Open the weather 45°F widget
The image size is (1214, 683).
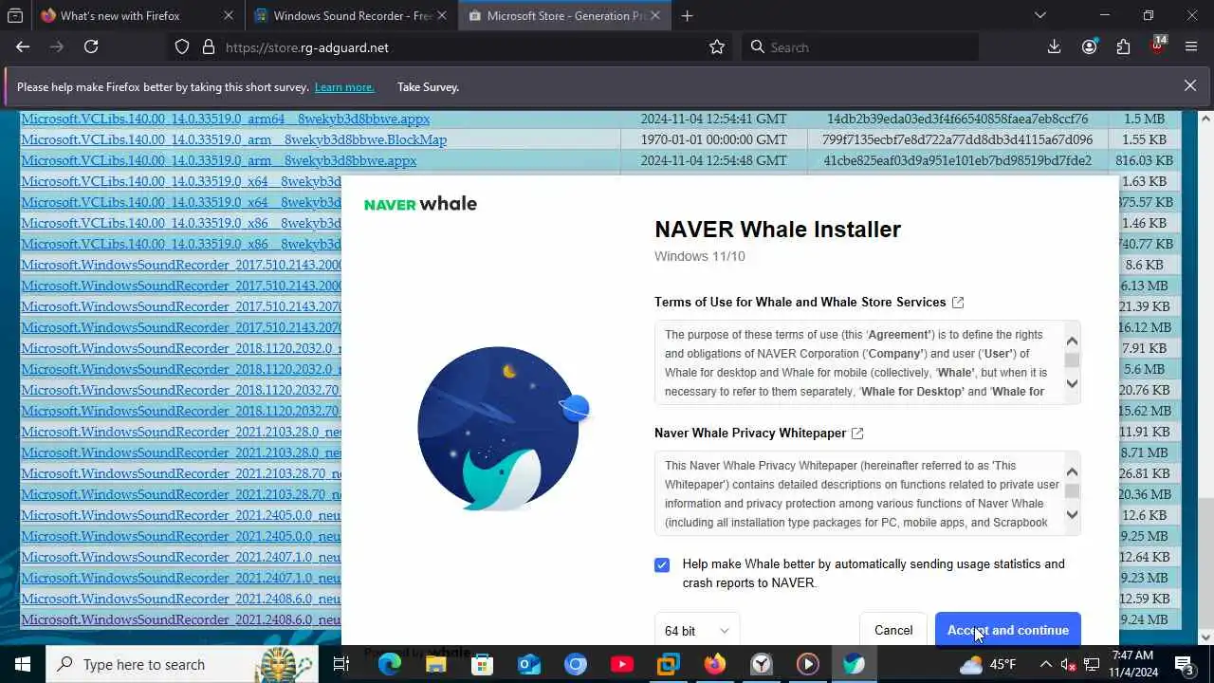(988, 664)
